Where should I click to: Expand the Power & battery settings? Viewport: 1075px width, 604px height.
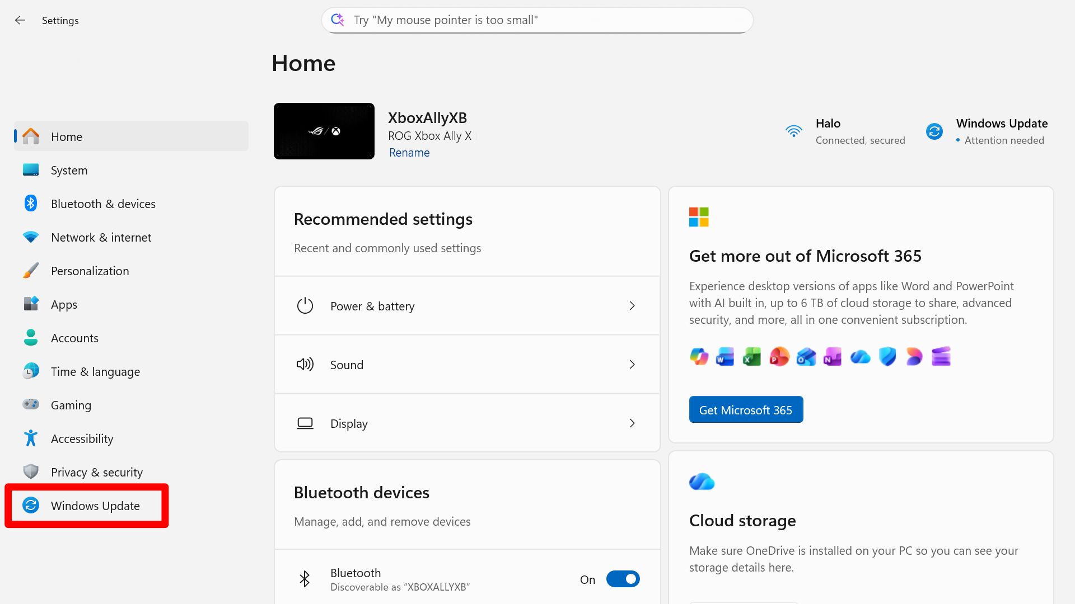click(632, 306)
